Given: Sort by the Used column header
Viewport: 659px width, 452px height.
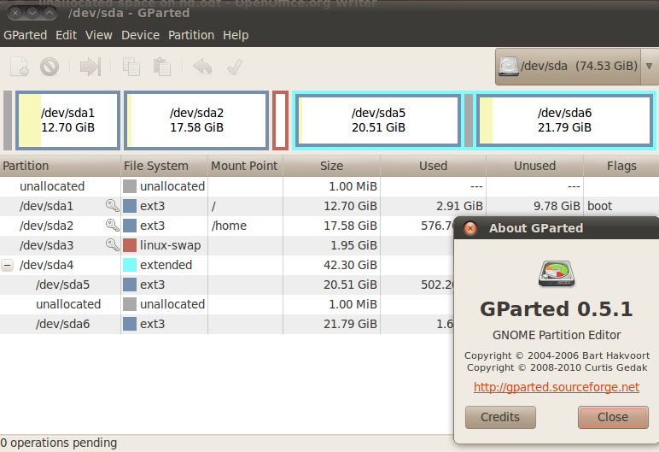Looking at the screenshot, I should (434, 166).
